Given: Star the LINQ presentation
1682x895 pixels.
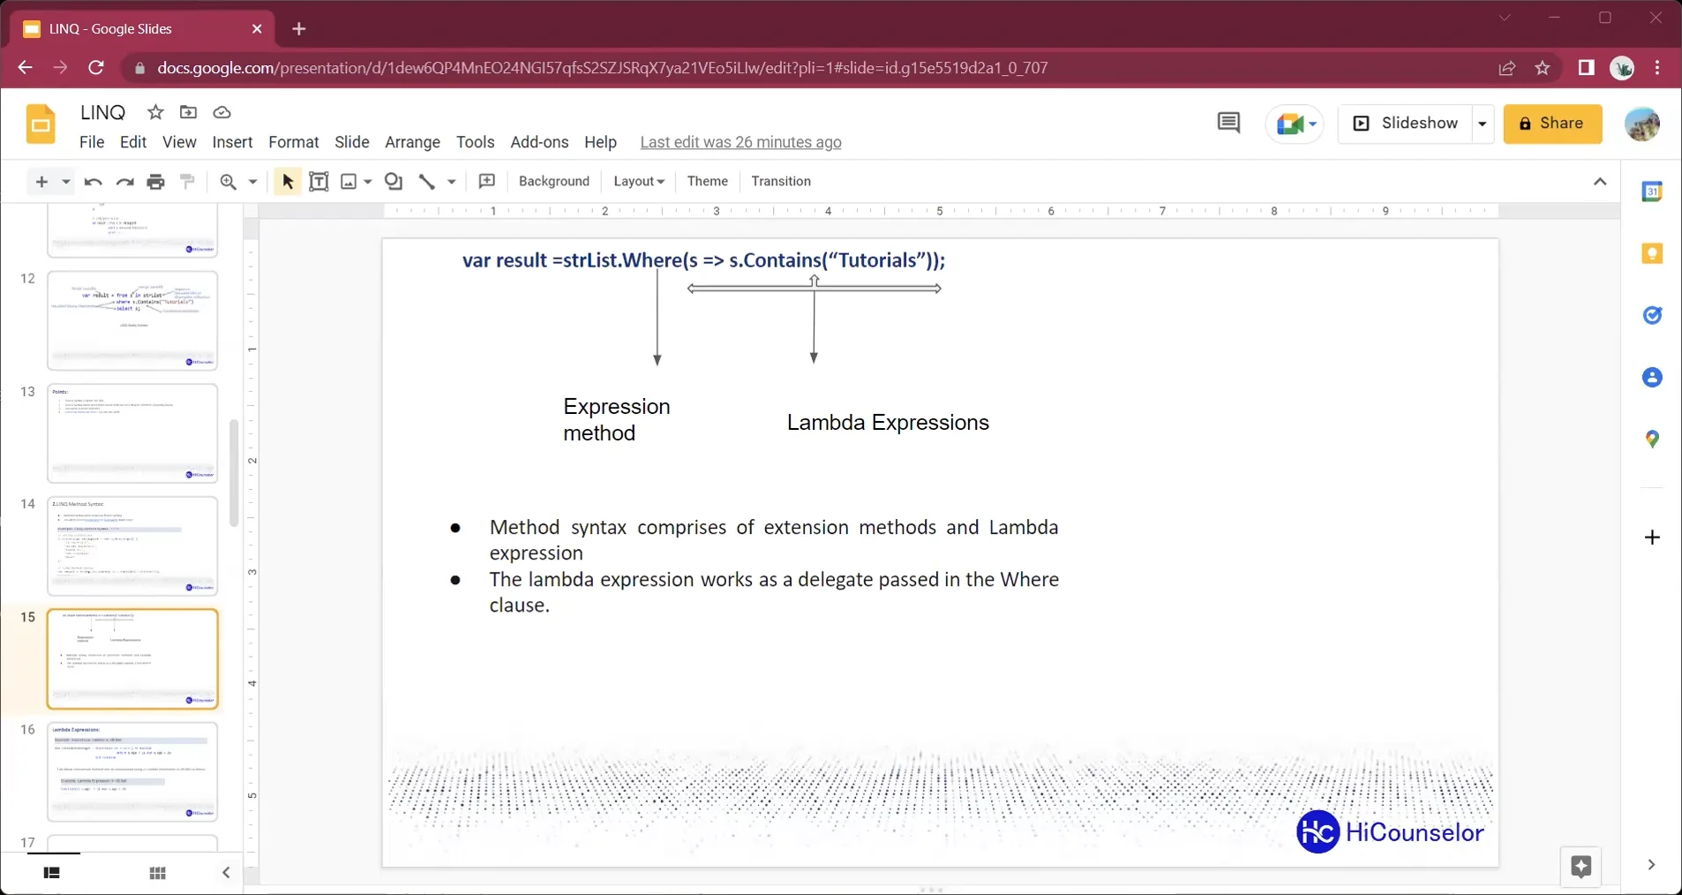Looking at the screenshot, I should coord(154,112).
